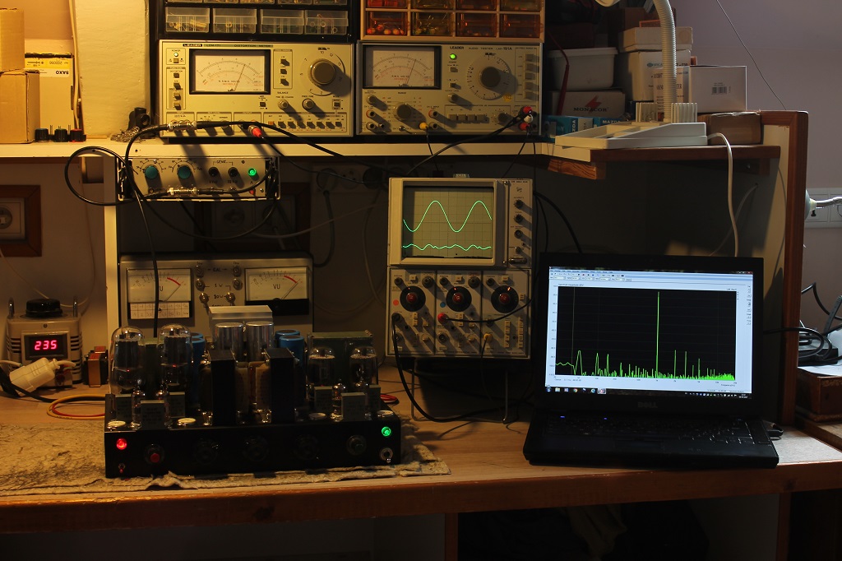Viewport: 842px width, 561px height.
Task: Open the first toolbar combo box in analyzer
Action: tap(559, 278)
